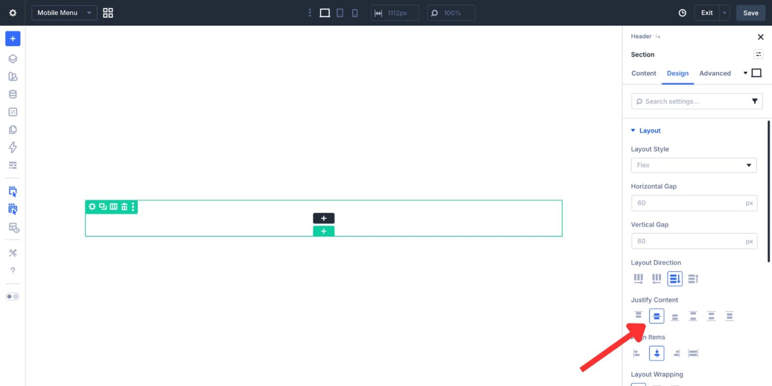Click the Vertical Gap input field
This screenshot has height=386, width=772.
tap(694, 241)
